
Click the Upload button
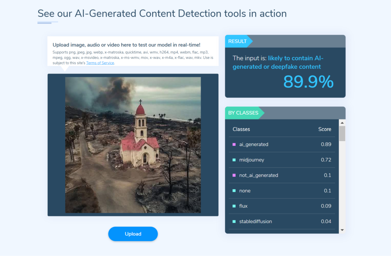coord(133,234)
